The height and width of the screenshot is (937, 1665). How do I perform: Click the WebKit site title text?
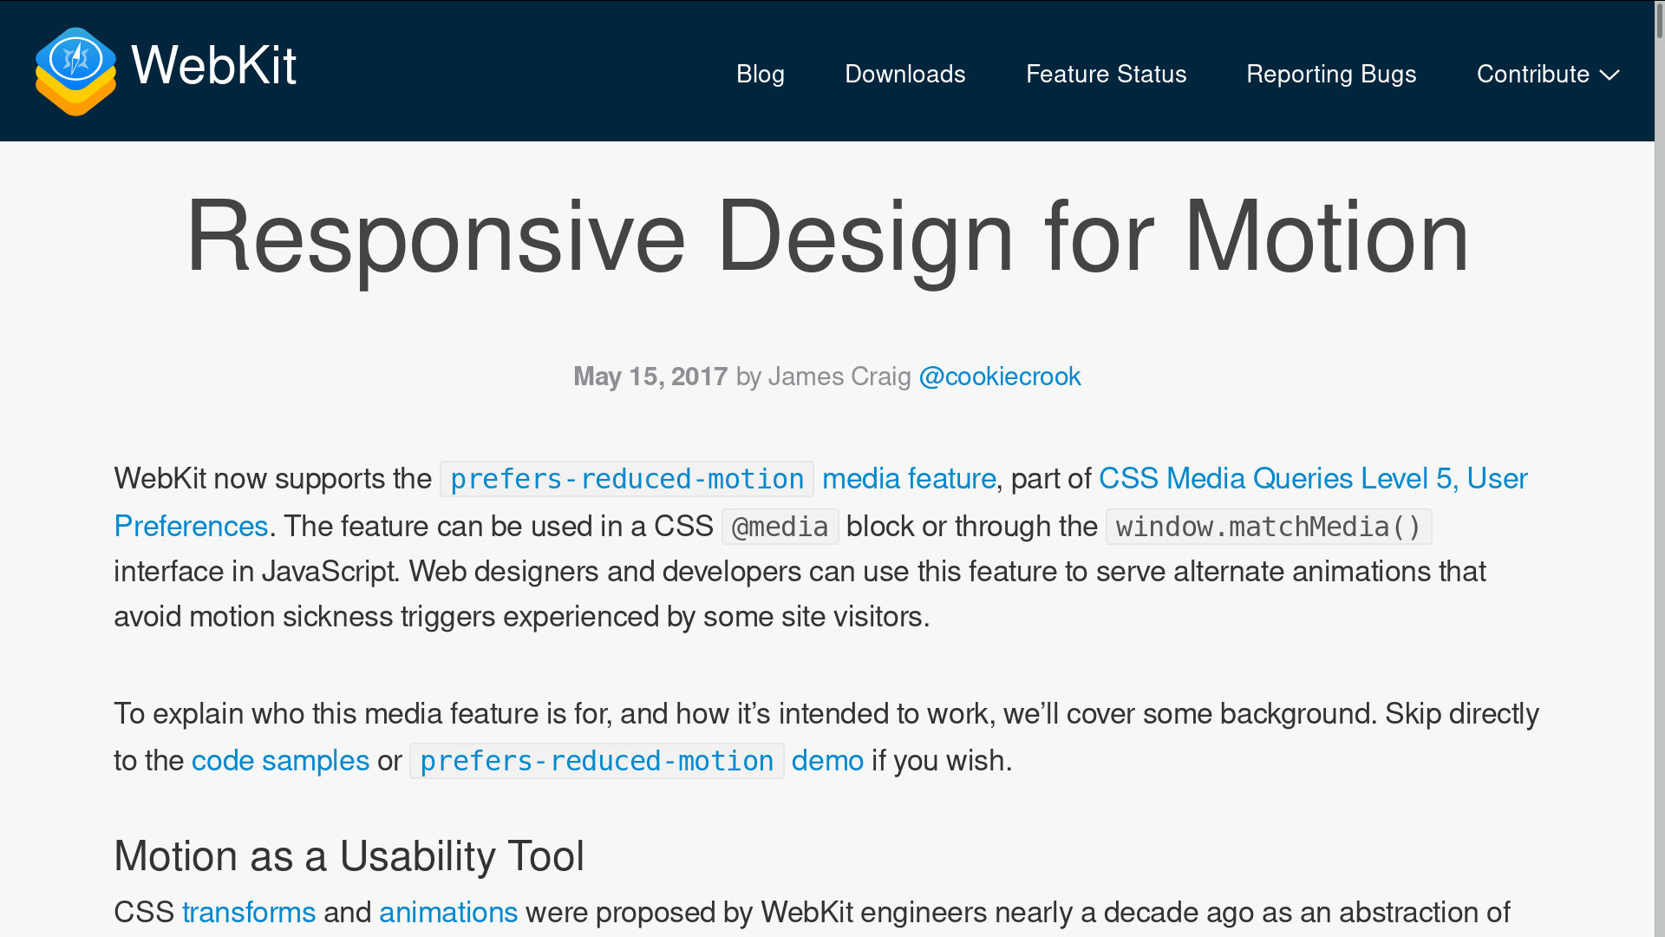[x=213, y=66]
